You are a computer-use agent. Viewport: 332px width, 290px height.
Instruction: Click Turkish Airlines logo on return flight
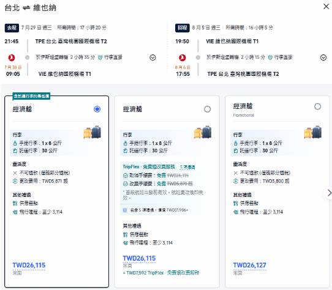click(x=183, y=58)
